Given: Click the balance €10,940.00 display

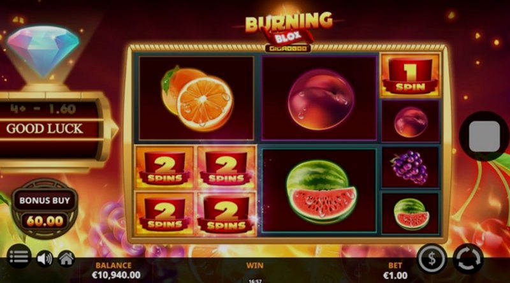Looking at the screenshot, I should [x=116, y=275].
